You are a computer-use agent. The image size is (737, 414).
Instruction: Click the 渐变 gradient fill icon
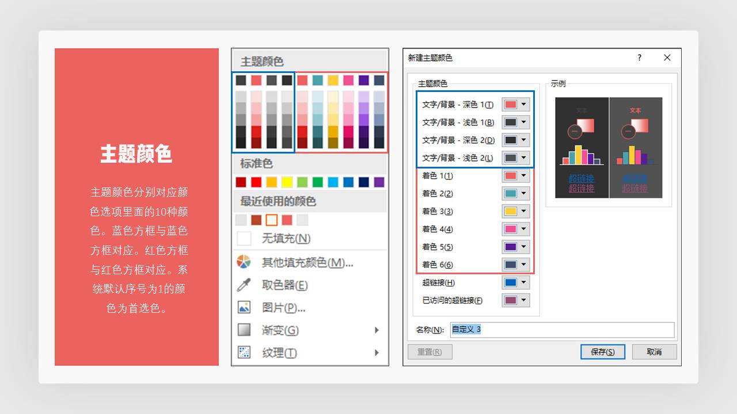click(244, 330)
